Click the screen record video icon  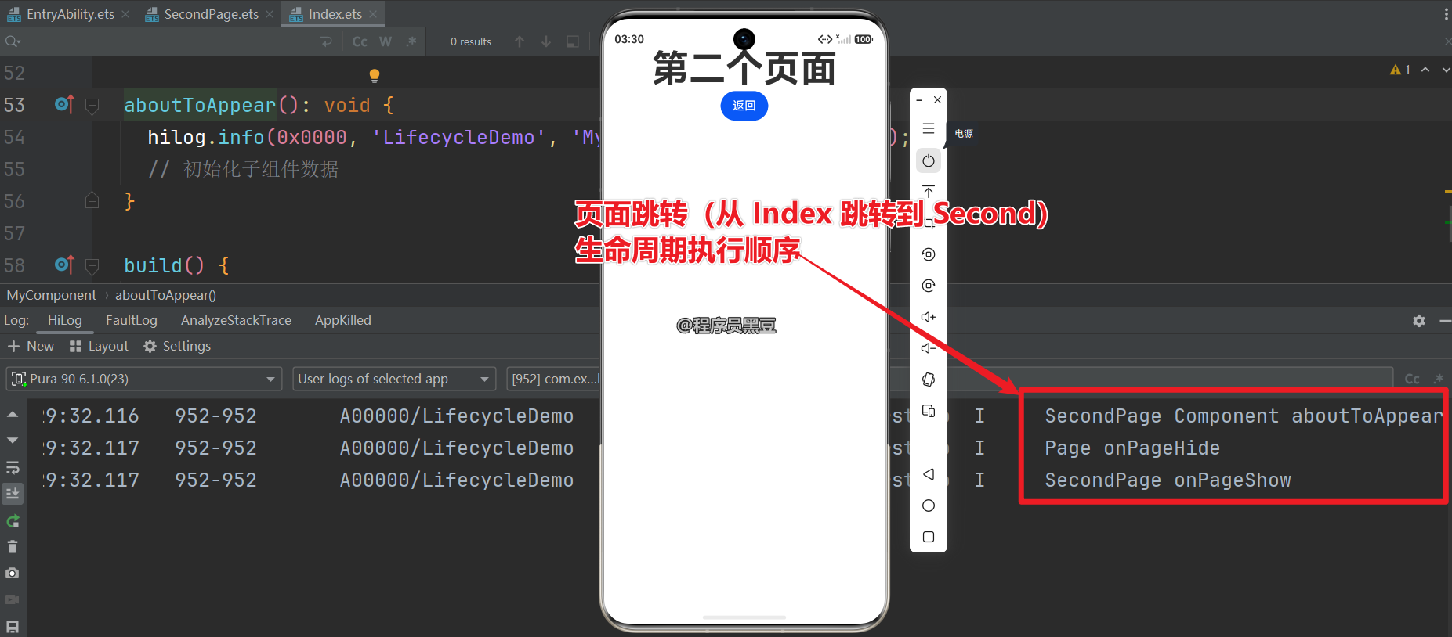(13, 599)
